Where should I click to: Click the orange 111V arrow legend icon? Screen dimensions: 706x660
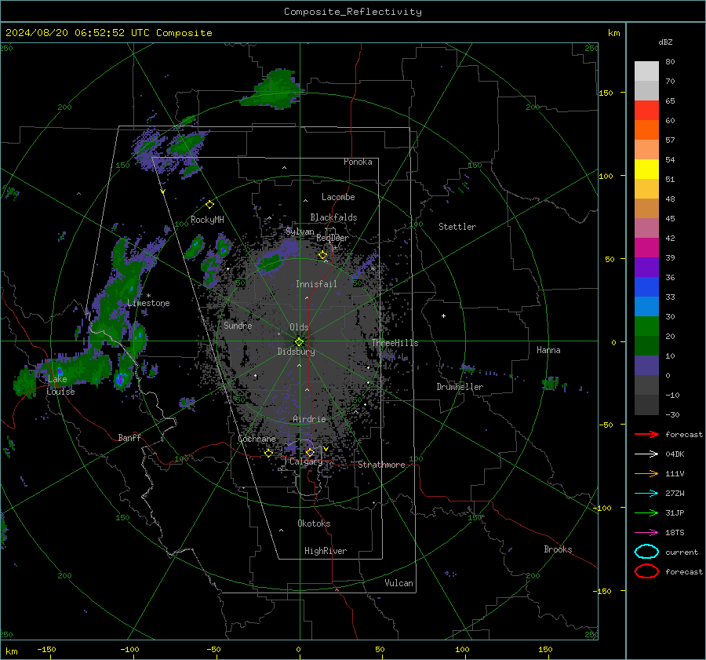coord(646,473)
